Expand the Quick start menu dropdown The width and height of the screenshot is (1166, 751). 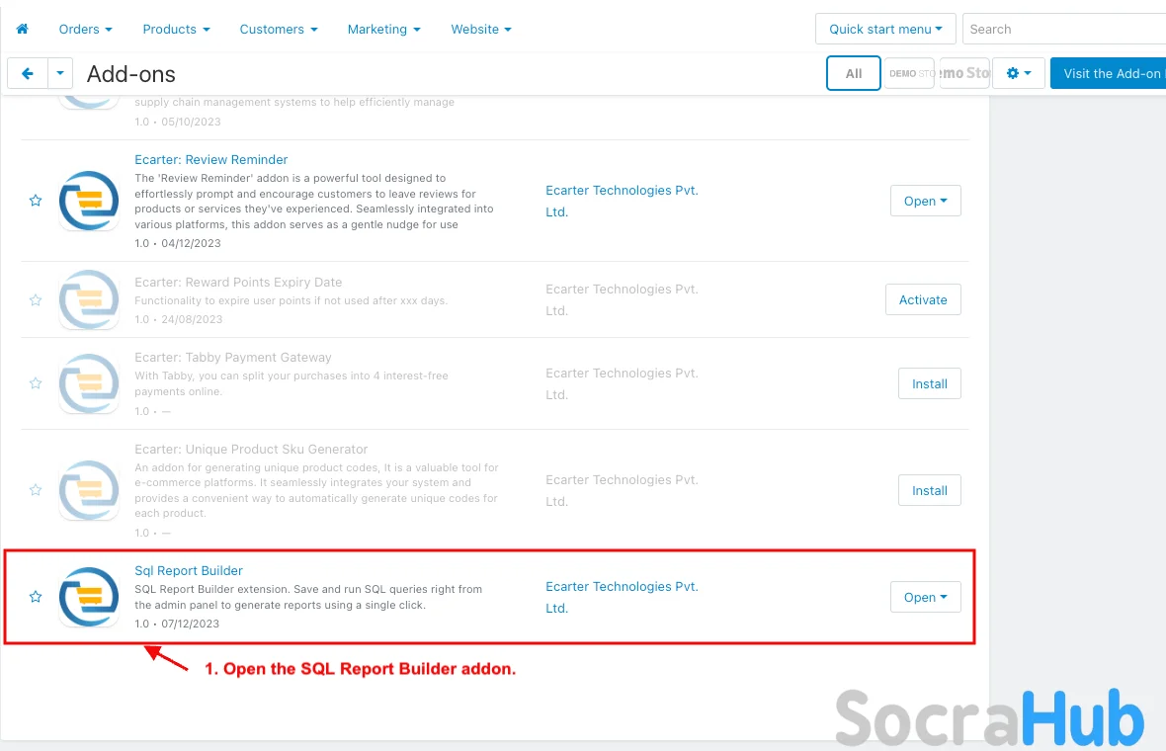tap(885, 29)
